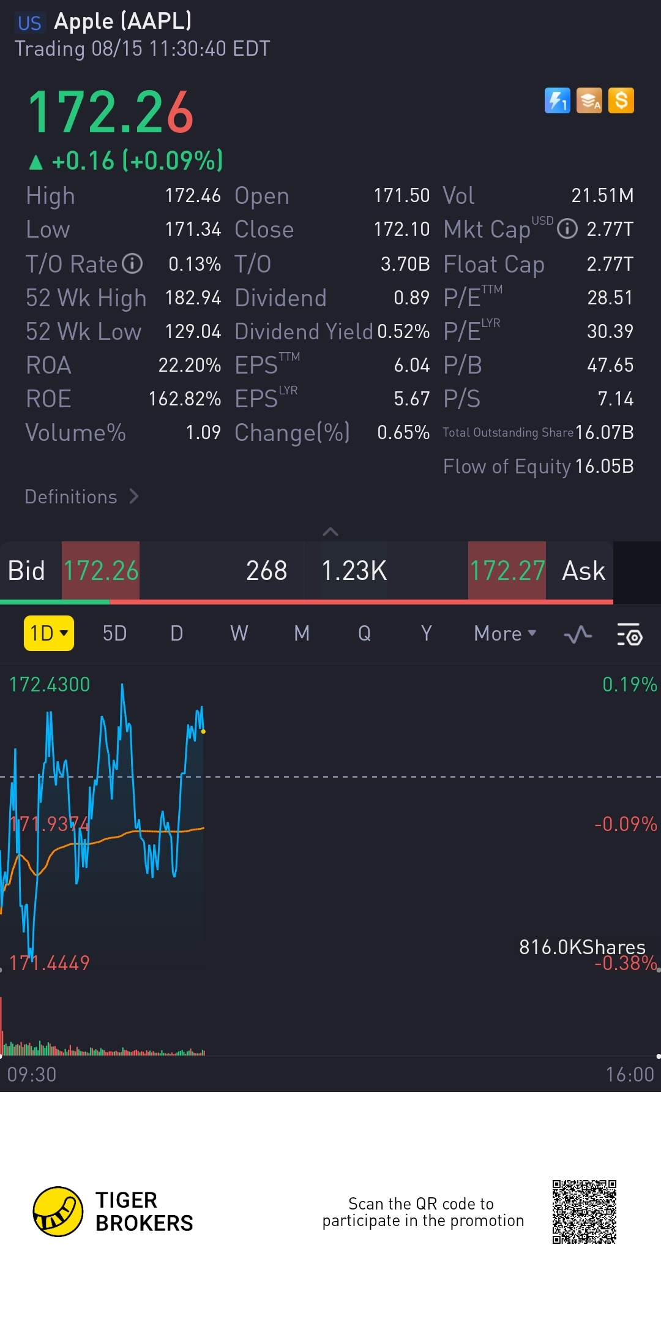Open chart display settings icon

[629, 634]
